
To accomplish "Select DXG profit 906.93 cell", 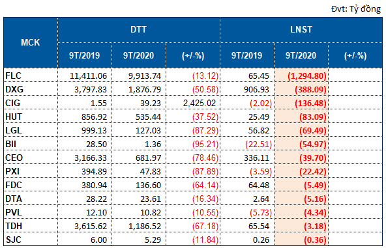I will coord(247,89).
